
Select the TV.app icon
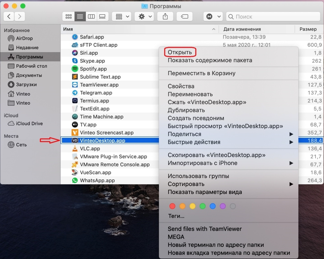pyautogui.click(x=75, y=125)
